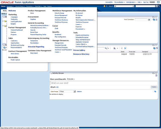Click the worklist search magnifier icon
161x129 pixels.
point(106,48)
